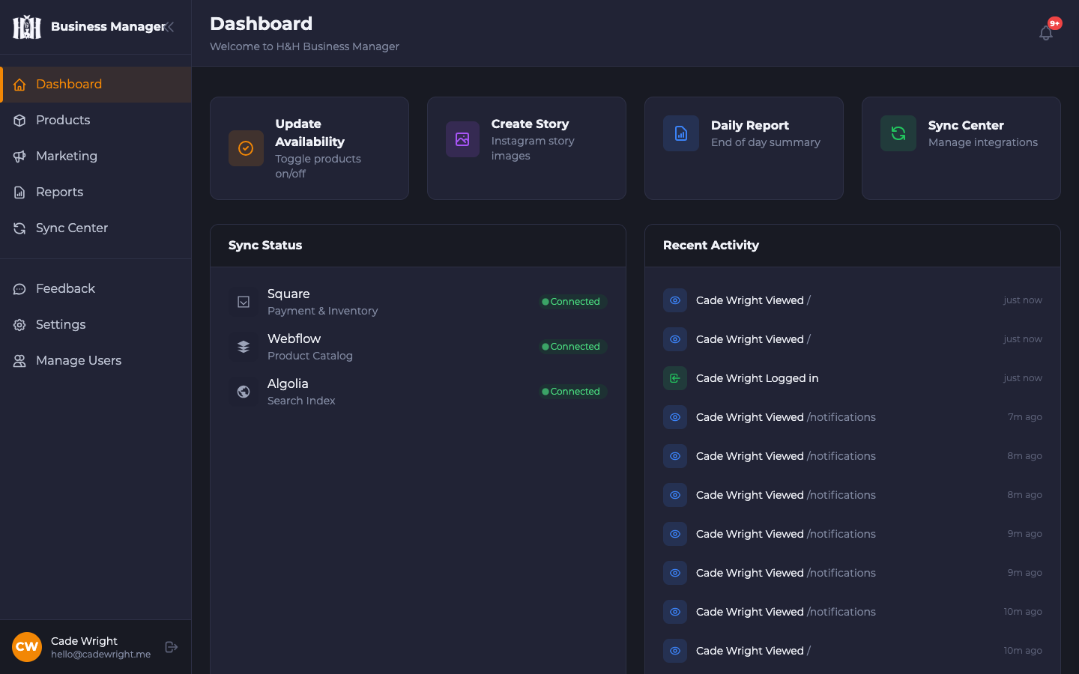Screen dimensions: 1079x674
Task: Click the Sync Status heading
Action: pos(265,246)
